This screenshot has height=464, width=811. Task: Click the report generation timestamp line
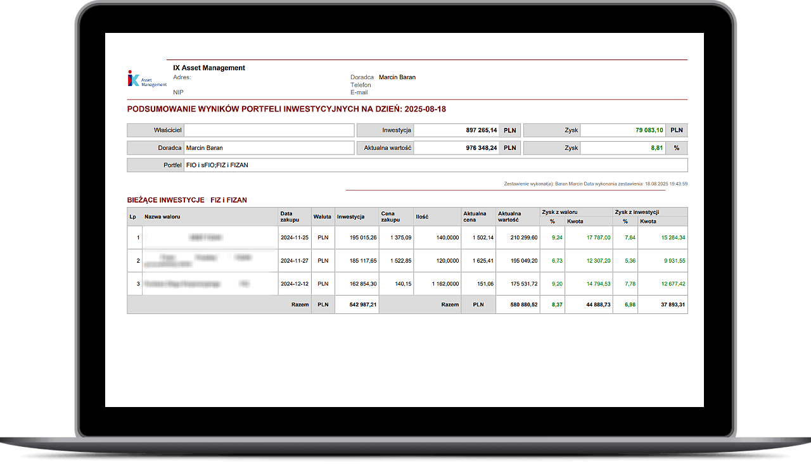click(x=595, y=184)
